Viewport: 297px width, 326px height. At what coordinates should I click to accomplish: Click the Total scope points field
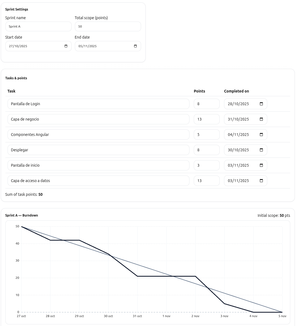tap(108, 26)
